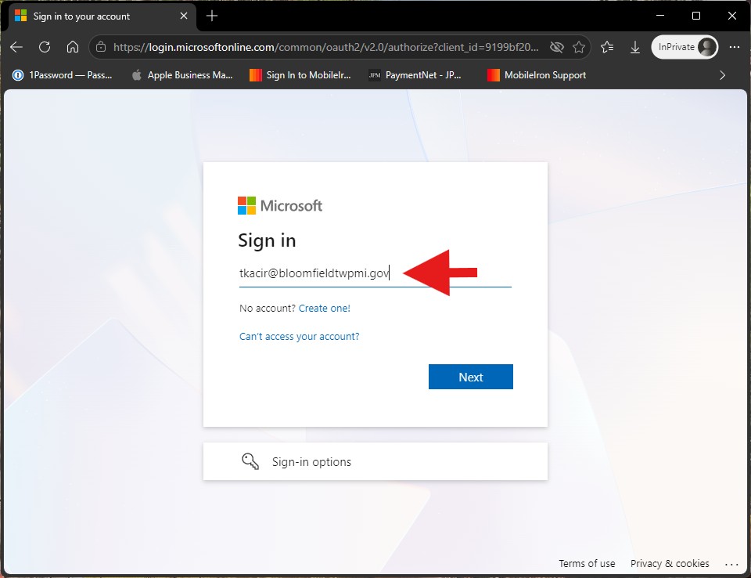Go back using the browser back arrow
751x578 pixels.
coord(16,47)
